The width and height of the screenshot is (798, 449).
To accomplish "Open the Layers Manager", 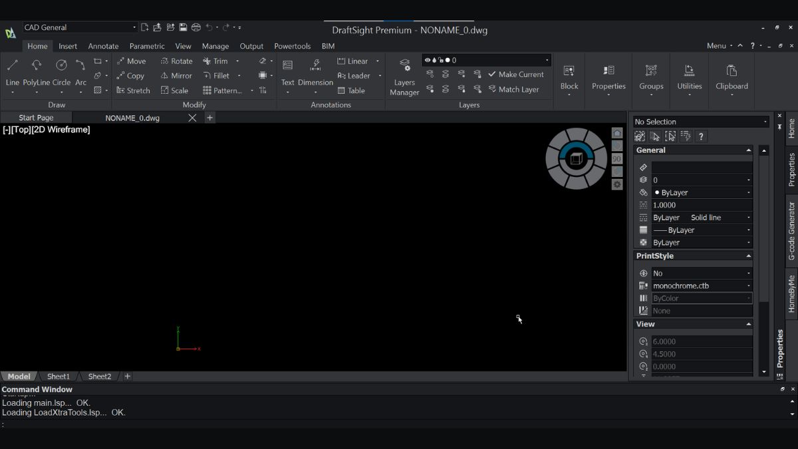I will (404, 77).
